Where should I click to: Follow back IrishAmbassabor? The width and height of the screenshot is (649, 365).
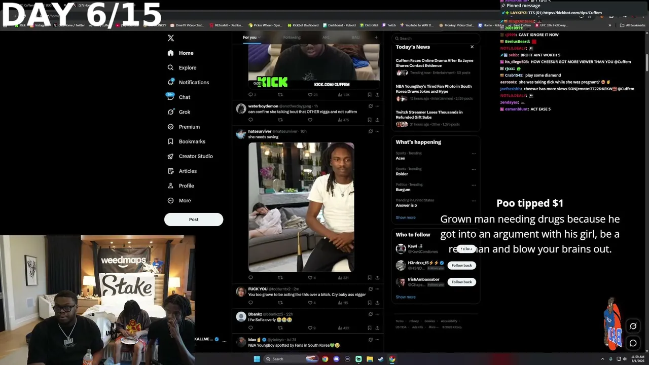(461, 282)
